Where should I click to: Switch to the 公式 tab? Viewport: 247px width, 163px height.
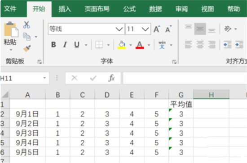[129, 9]
